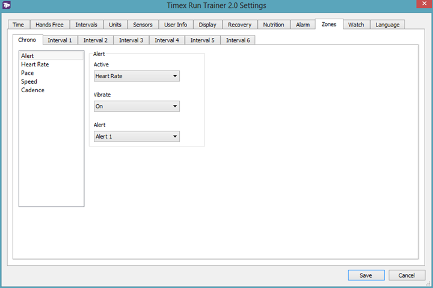Open the Vibrate dropdown set to On
The image size is (433, 288).
point(137,106)
